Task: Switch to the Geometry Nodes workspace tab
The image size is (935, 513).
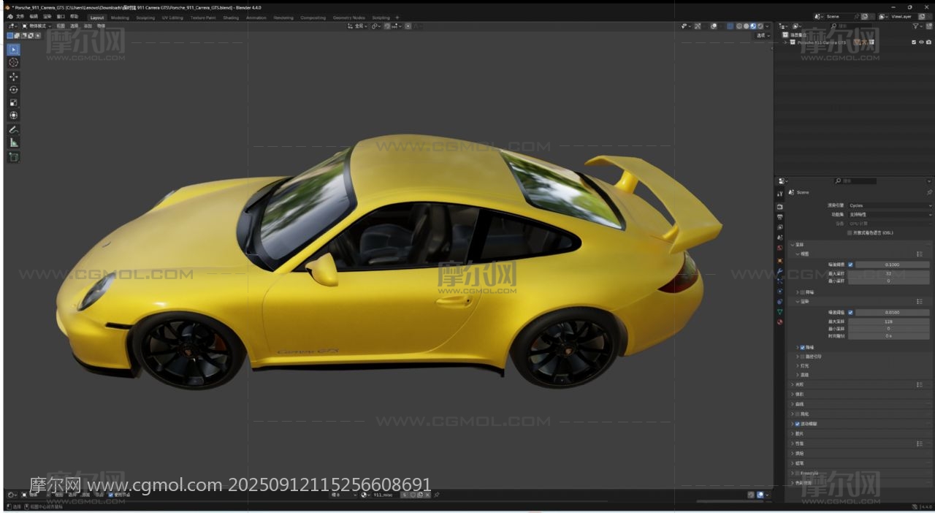Action: [348, 18]
